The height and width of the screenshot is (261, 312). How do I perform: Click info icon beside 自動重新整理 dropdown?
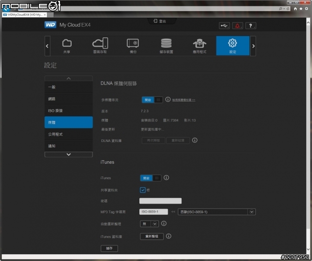164,224
